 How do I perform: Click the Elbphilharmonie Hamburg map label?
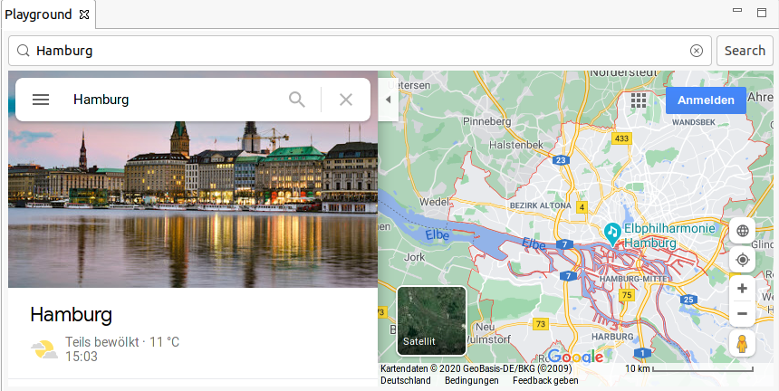669,235
